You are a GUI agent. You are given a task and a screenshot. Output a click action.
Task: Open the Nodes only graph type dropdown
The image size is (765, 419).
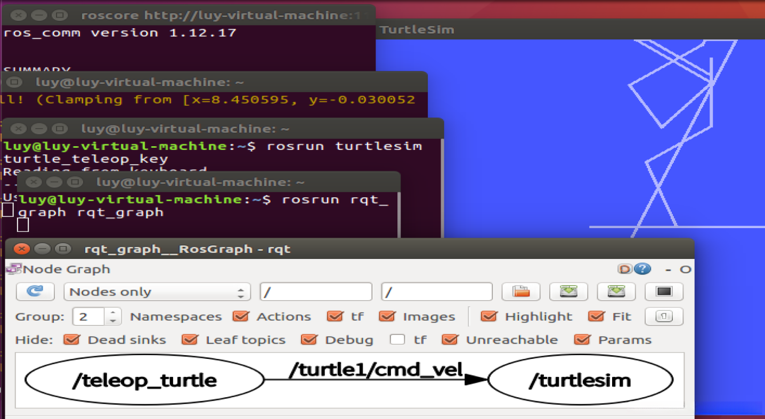tap(157, 292)
